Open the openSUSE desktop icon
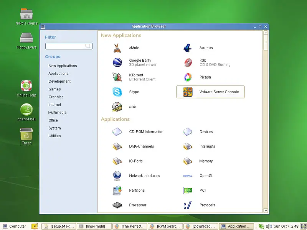 [x=26, y=110]
